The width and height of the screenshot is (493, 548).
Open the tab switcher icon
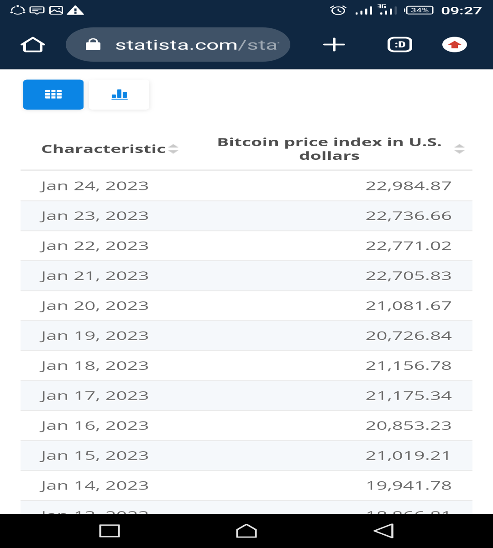(x=400, y=45)
